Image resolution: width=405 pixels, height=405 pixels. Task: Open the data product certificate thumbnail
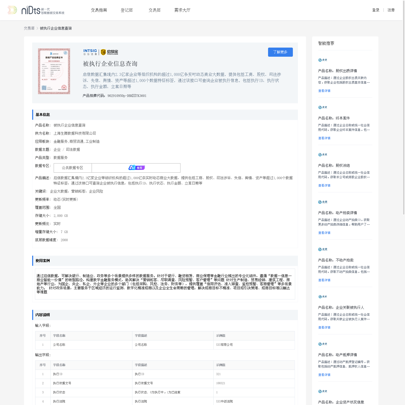point(54,71)
